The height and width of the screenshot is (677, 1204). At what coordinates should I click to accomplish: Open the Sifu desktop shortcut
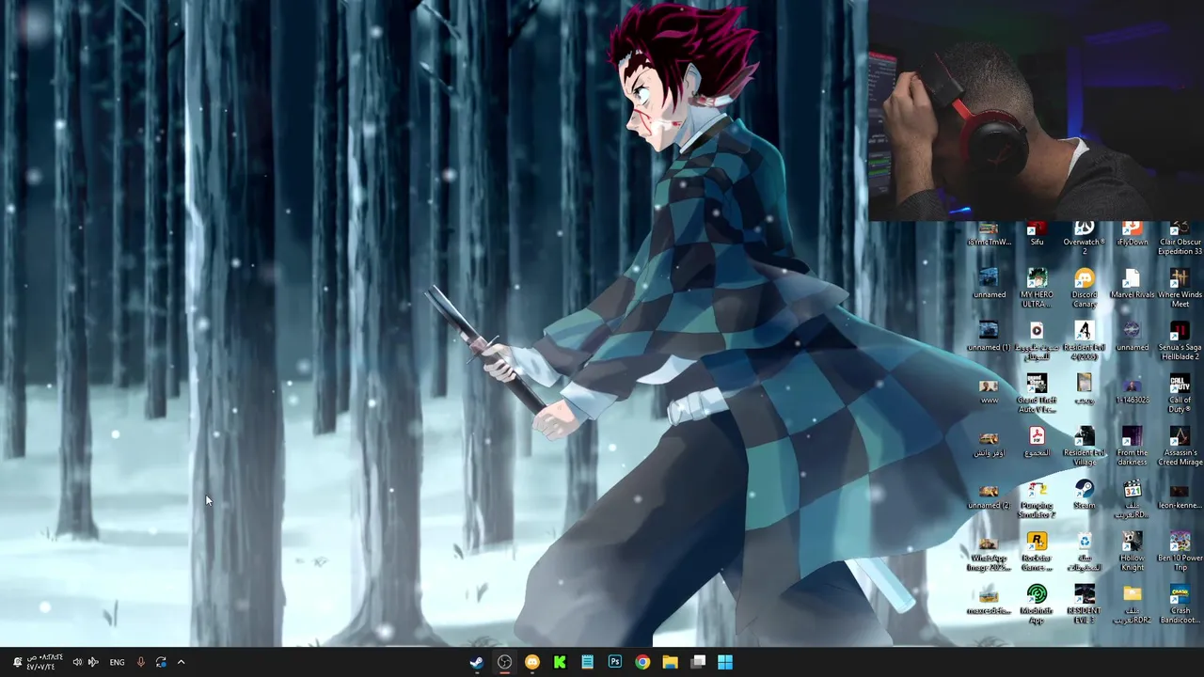1037,233
